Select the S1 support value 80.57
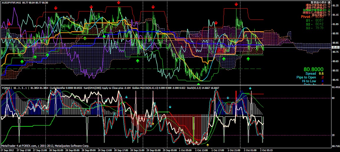Image resolution: width=340 pixels, height=152 pixels. pyautogui.click(x=319, y=20)
